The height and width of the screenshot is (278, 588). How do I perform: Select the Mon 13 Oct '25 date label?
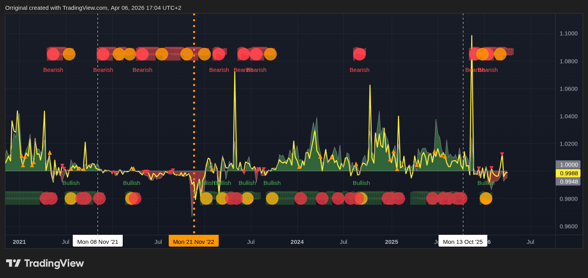463,241
